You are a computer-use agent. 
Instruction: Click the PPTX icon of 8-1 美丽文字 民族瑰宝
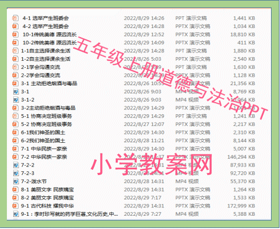pos(15,190)
